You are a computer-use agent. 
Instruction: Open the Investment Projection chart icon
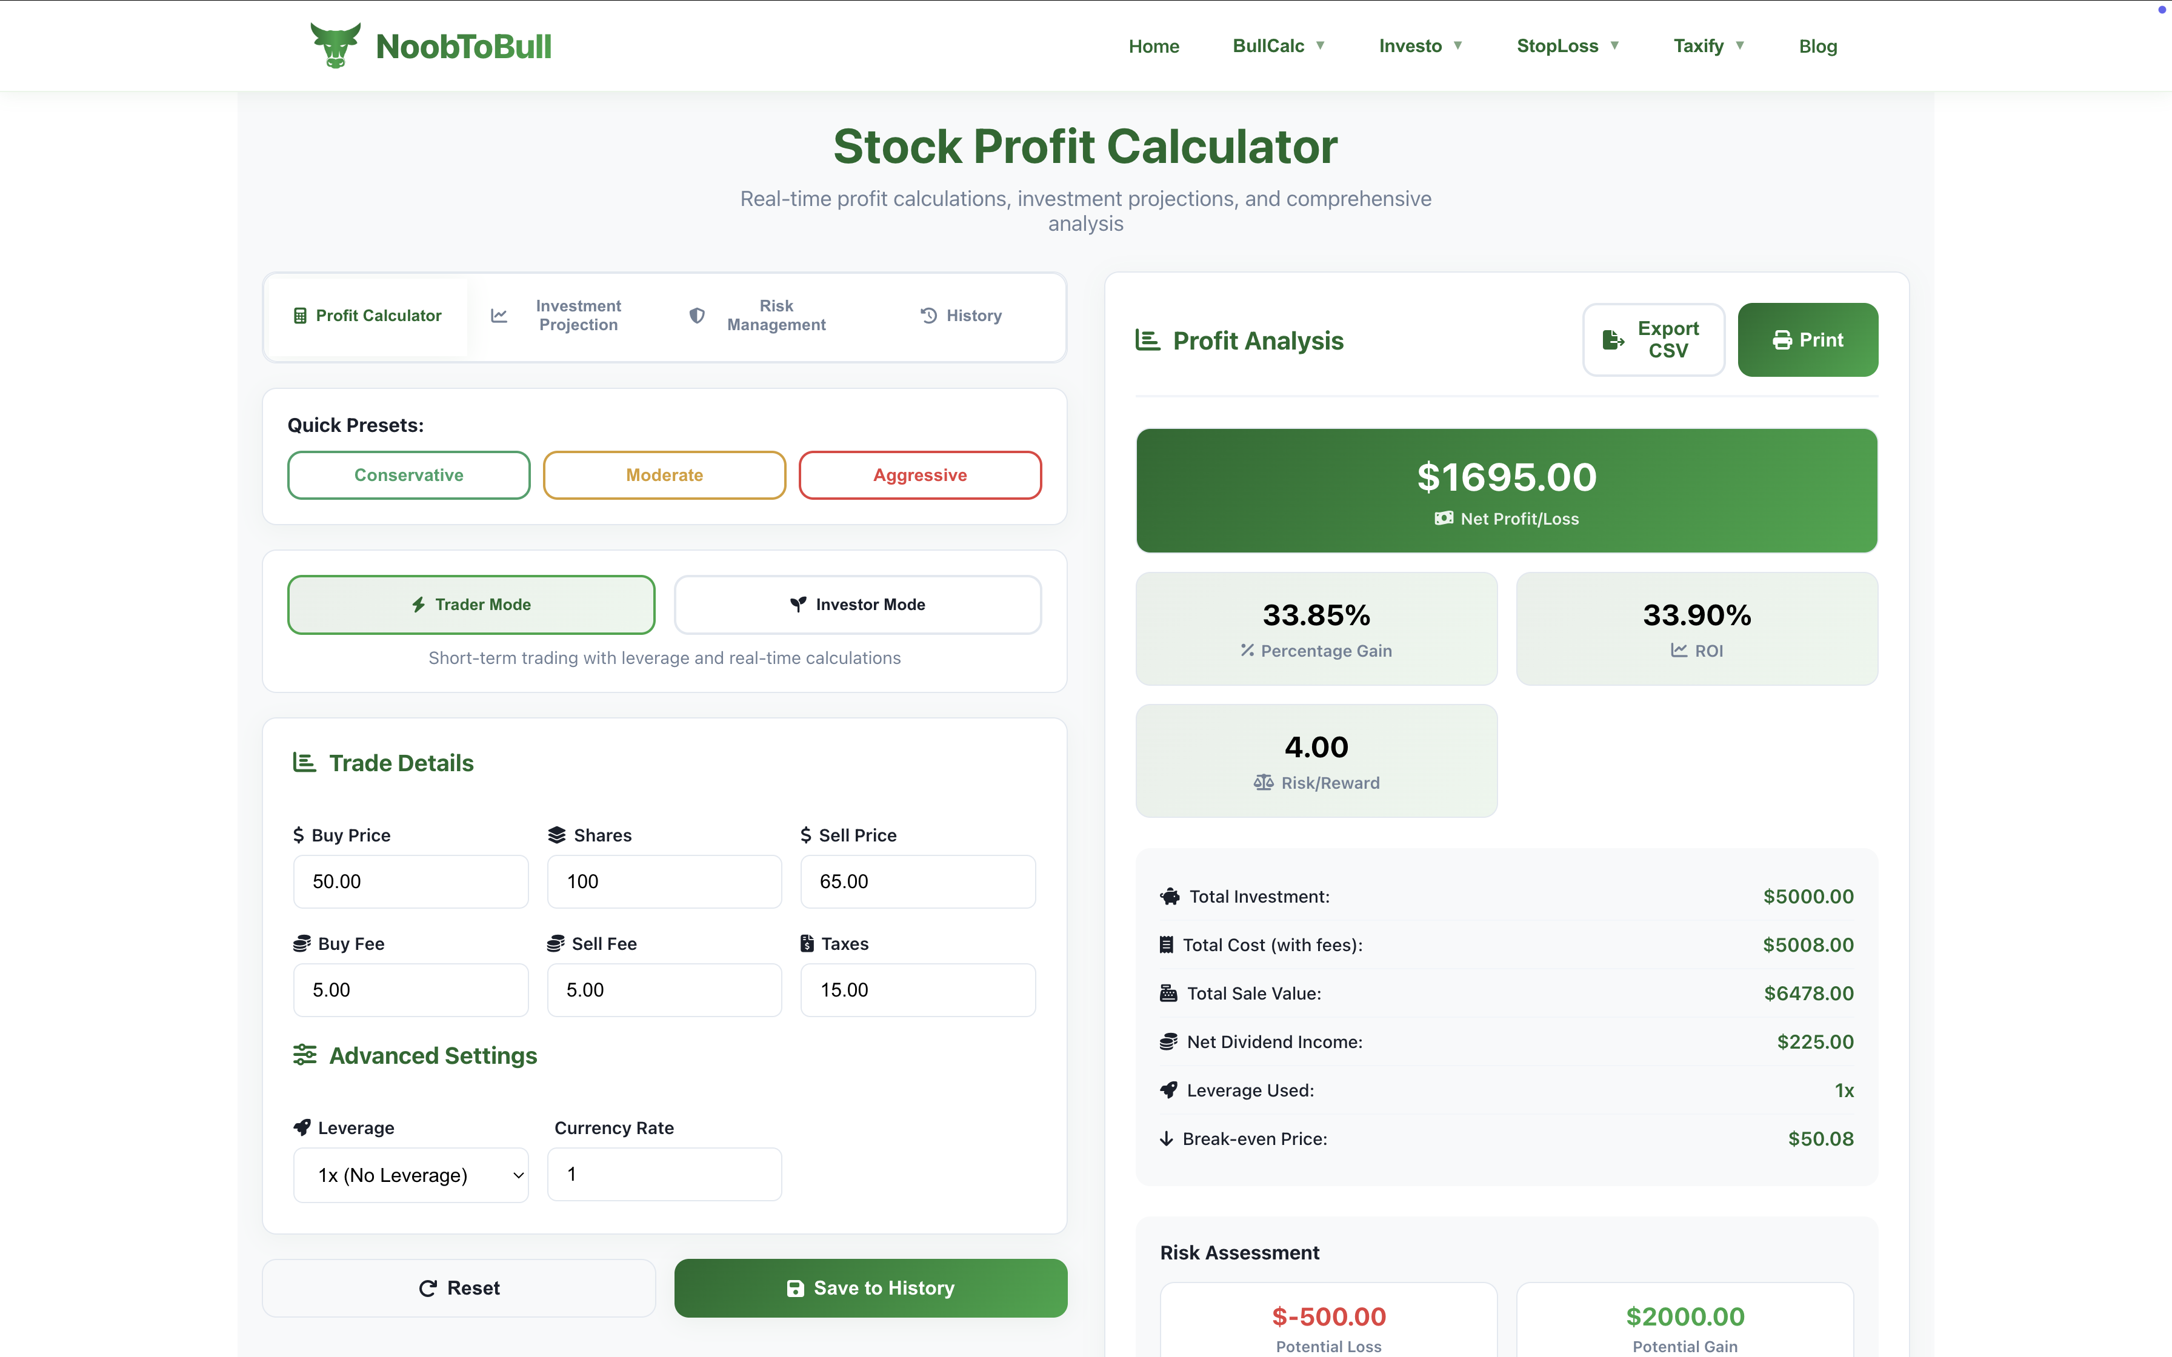click(x=500, y=315)
